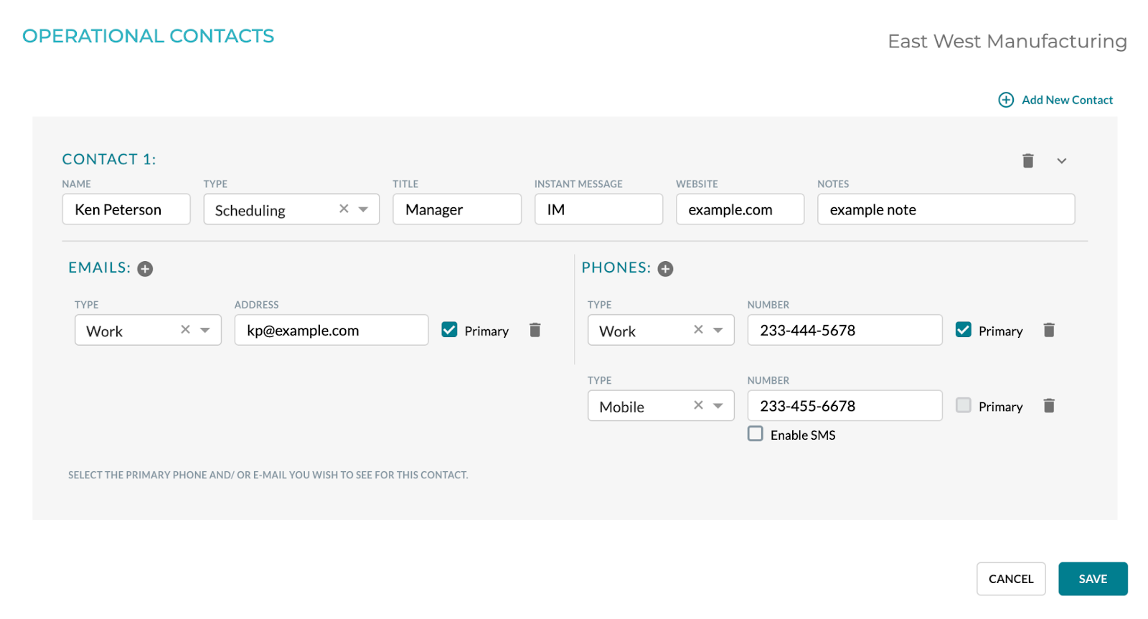Click the EMAILS section label
This screenshot has height=619, width=1148.
(x=100, y=268)
